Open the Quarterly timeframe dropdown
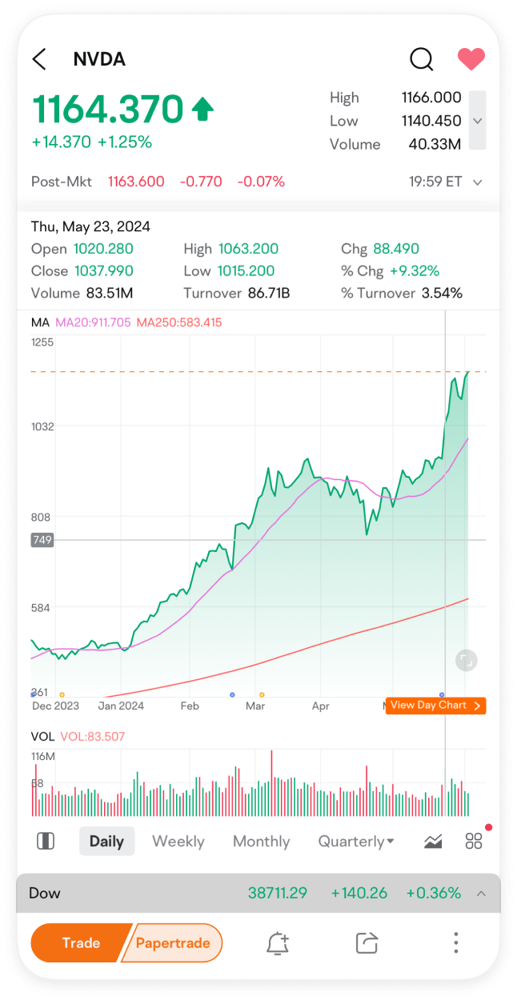Image resolution: width=517 pixels, height=1000 pixels. tap(356, 841)
